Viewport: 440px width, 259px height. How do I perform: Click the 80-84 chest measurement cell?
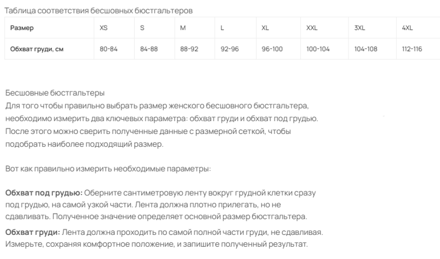pos(114,49)
